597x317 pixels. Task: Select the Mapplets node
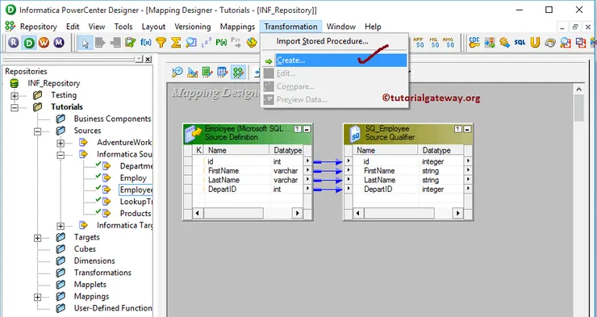(90, 284)
